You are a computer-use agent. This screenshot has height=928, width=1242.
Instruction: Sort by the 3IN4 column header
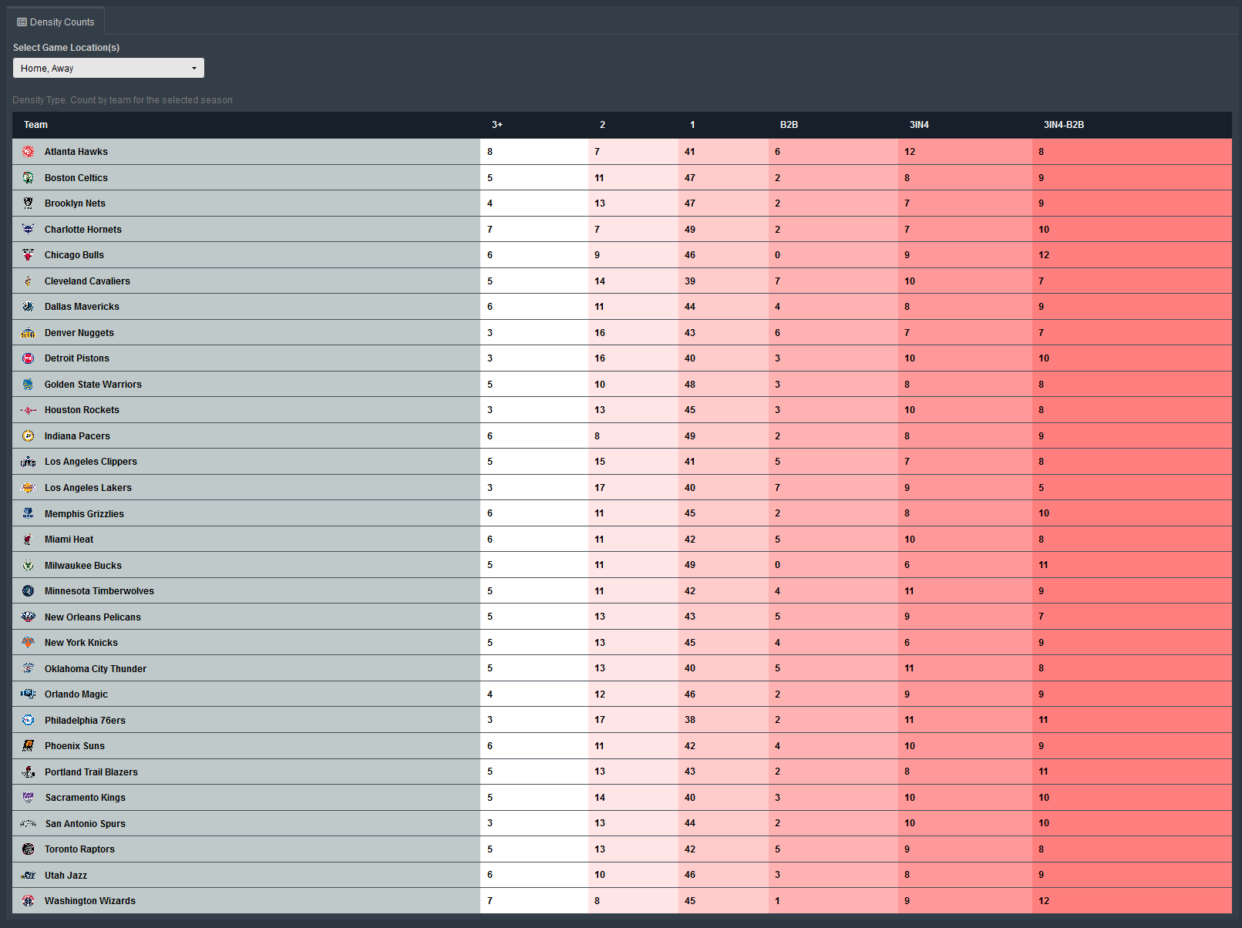point(919,125)
